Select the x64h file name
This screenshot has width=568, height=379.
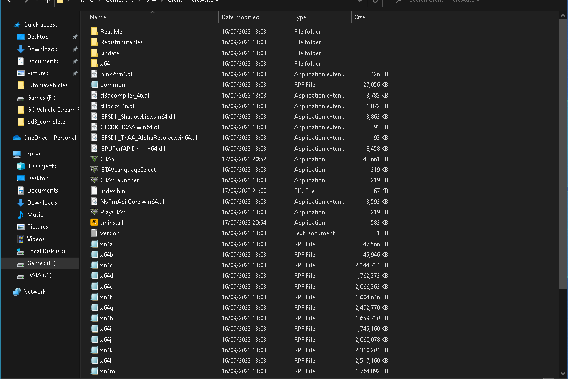pos(107,318)
